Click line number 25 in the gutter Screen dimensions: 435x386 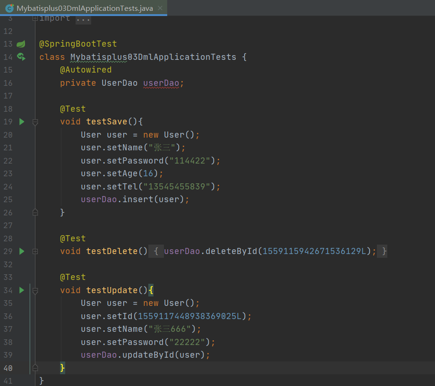[x=8, y=199]
